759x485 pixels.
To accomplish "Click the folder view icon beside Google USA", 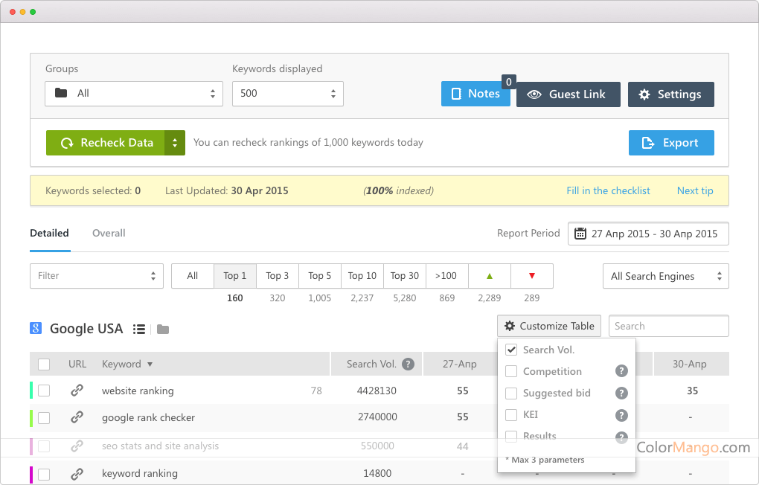I will tap(163, 329).
